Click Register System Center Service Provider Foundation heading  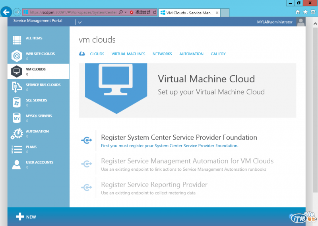pos(179,137)
